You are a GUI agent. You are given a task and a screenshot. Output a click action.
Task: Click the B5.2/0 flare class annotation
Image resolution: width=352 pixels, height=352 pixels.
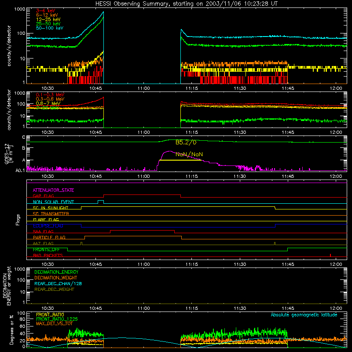[186, 142]
